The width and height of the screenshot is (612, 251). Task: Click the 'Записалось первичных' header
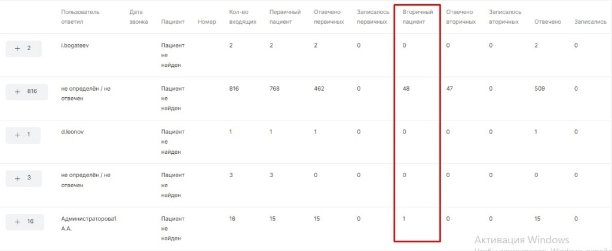coord(373,17)
